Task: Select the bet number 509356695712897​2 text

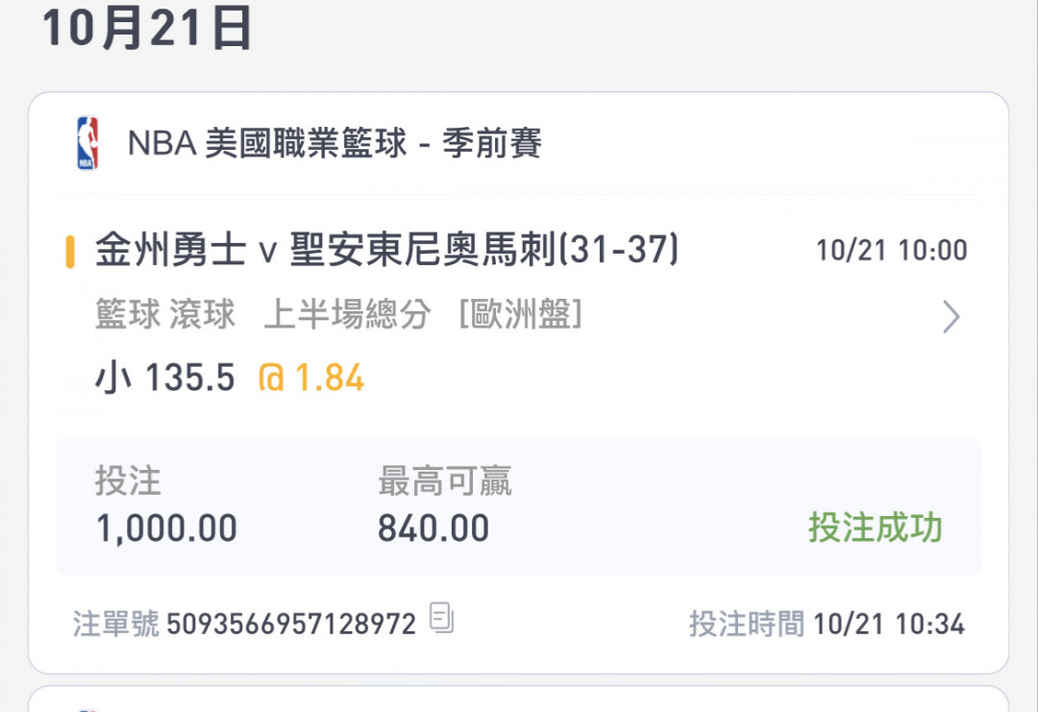Action: point(291,624)
